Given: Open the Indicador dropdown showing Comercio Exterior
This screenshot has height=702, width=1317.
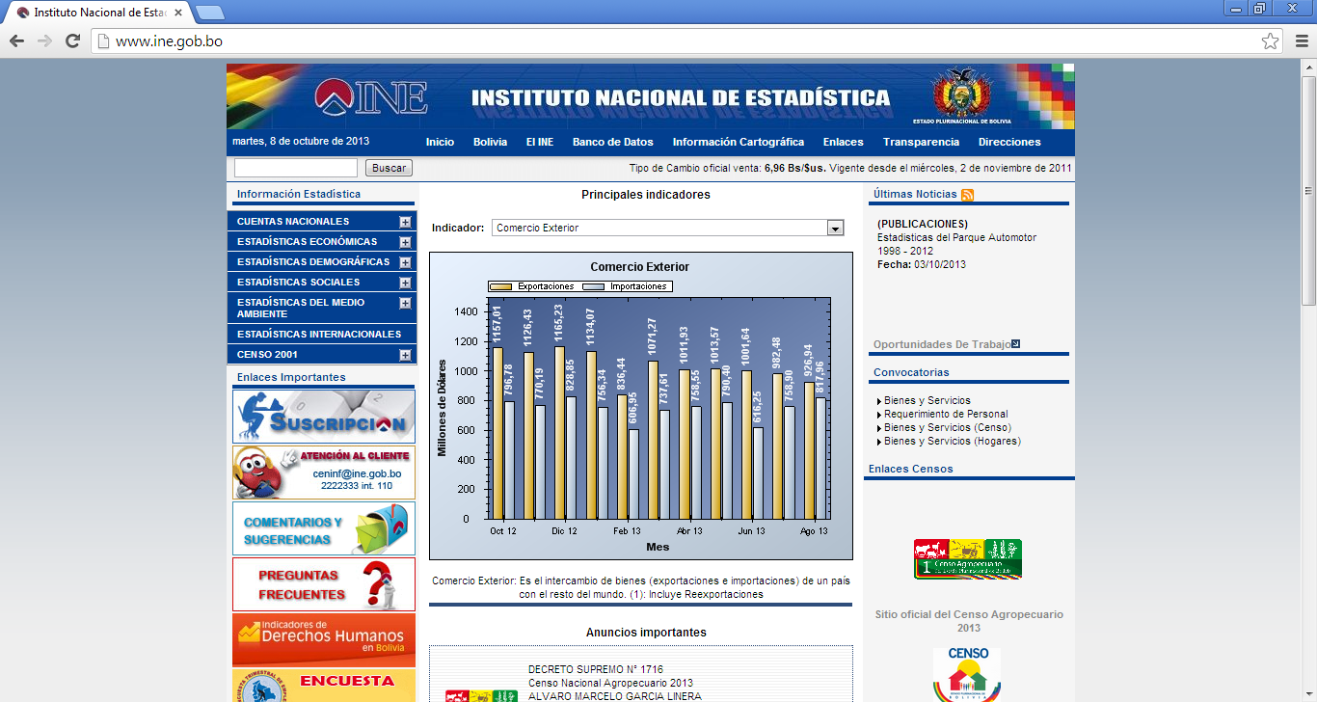Looking at the screenshot, I should [x=668, y=228].
